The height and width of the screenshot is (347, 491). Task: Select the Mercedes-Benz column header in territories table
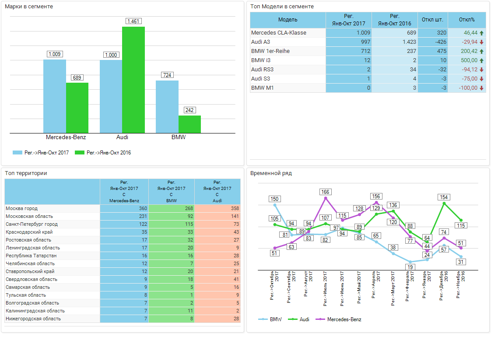click(x=124, y=191)
